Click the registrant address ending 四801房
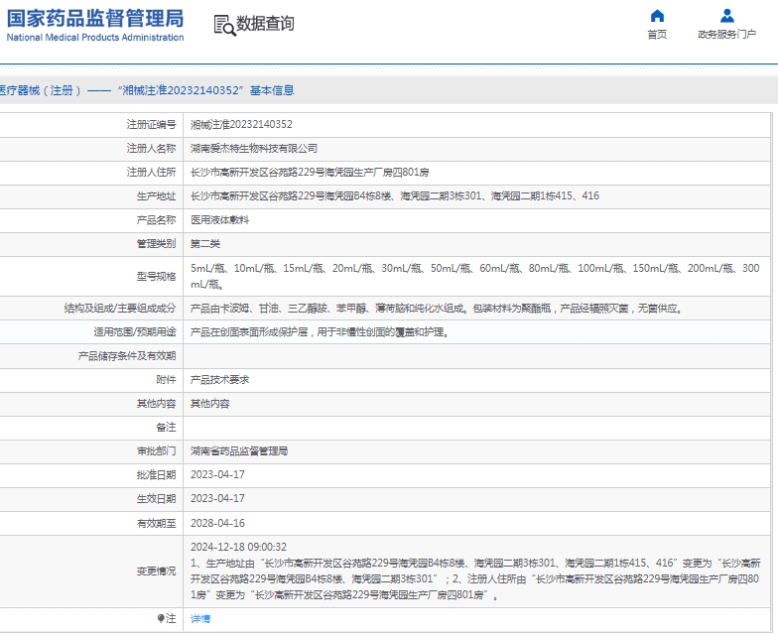 (310, 173)
